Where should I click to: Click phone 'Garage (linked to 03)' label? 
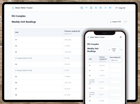coord(92,82)
